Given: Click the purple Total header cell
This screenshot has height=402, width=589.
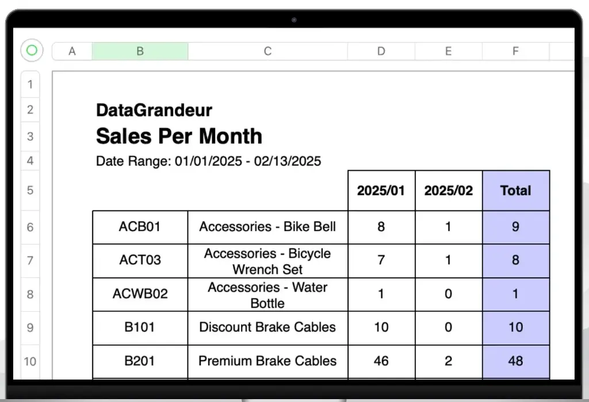Looking at the screenshot, I should (x=515, y=190).
